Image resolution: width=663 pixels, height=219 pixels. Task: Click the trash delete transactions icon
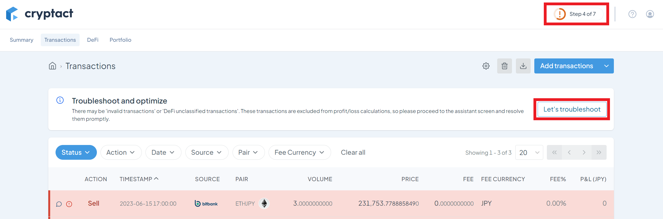pos(504,66)
